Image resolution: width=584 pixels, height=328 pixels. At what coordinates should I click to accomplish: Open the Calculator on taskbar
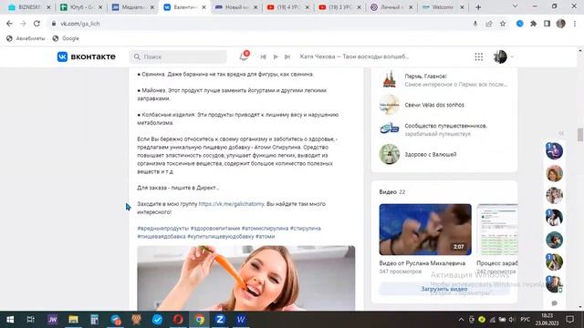click(x=94, y=320)
